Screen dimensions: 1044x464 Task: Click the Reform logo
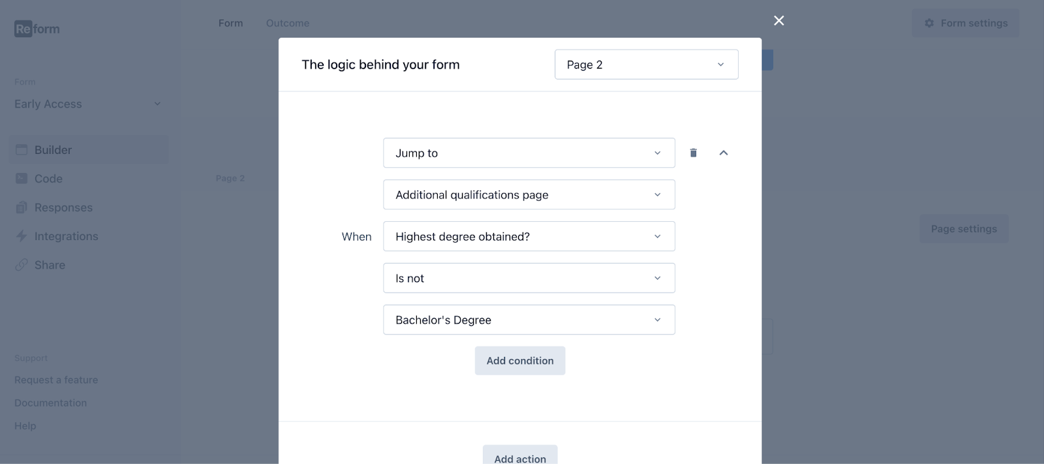tap(37, 29)
